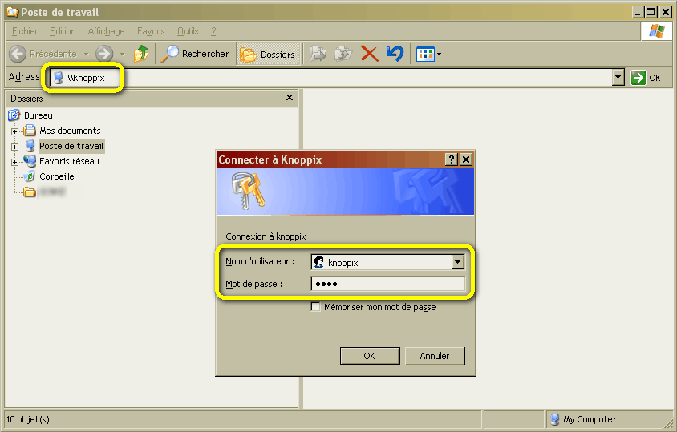The width and height of the screenshot is (677, 432).
Task: Toggle the Dossiers folders pane button
Action: click(x=268, y=54)
